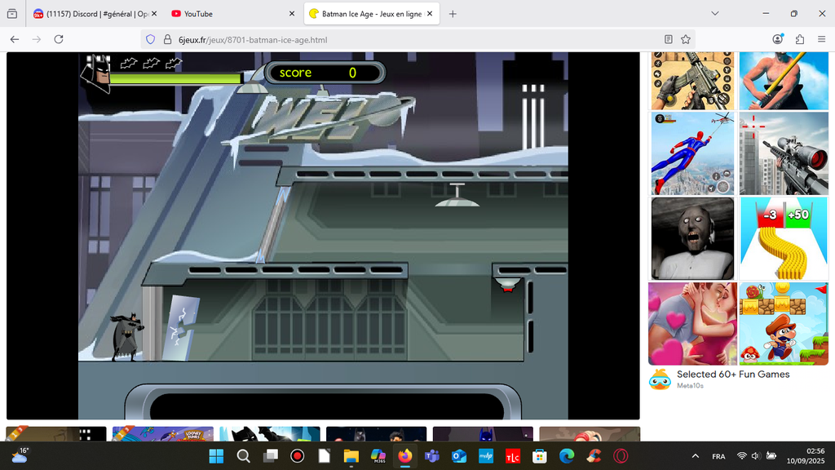835x470 pixels.
Task: Open a new tab with the plus button
Action: [453, 14]
